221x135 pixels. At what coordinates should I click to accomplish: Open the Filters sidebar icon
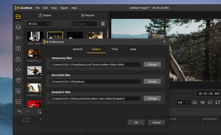(x=18, y=59)
